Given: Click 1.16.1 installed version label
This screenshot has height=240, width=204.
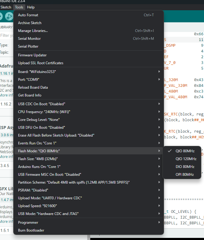Looking at the screenshot, I should coord(7,74).
